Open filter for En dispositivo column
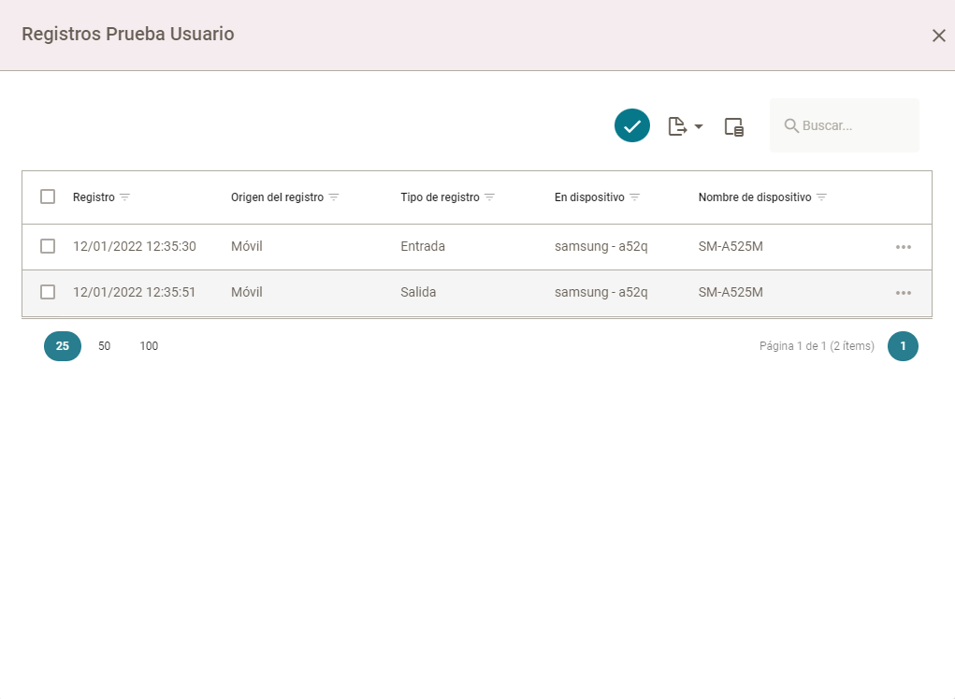The image size is (955, 699). 634,197
